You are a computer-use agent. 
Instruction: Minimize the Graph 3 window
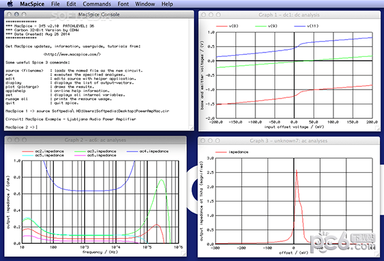pos(210,141)
